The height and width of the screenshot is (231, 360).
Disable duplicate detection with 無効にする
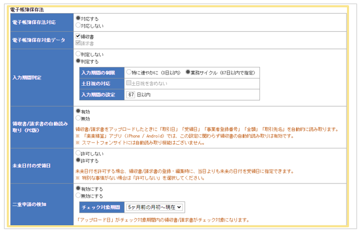pos(78,195)
